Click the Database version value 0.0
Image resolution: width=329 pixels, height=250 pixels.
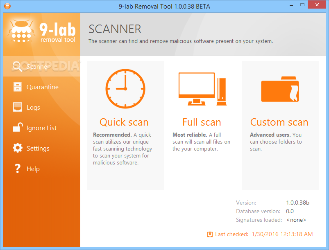[290, 211]
